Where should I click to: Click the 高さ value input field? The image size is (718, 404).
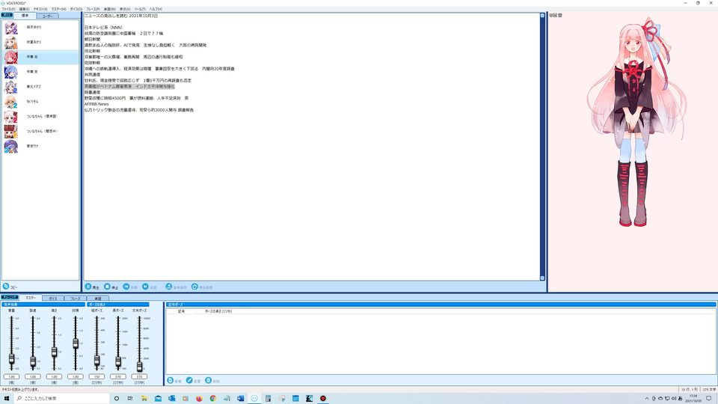click(x=54, y=376)
